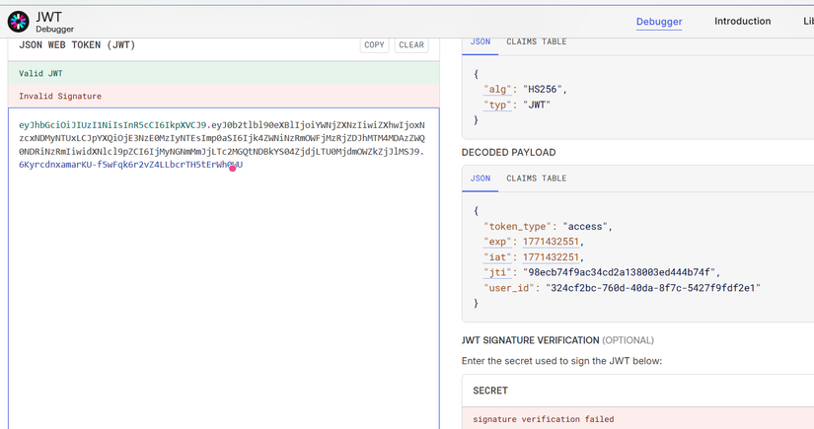Viewport: 814px width, 429px height.
Task: Select the JSON tab above the header output
Action: pos(481,42)
